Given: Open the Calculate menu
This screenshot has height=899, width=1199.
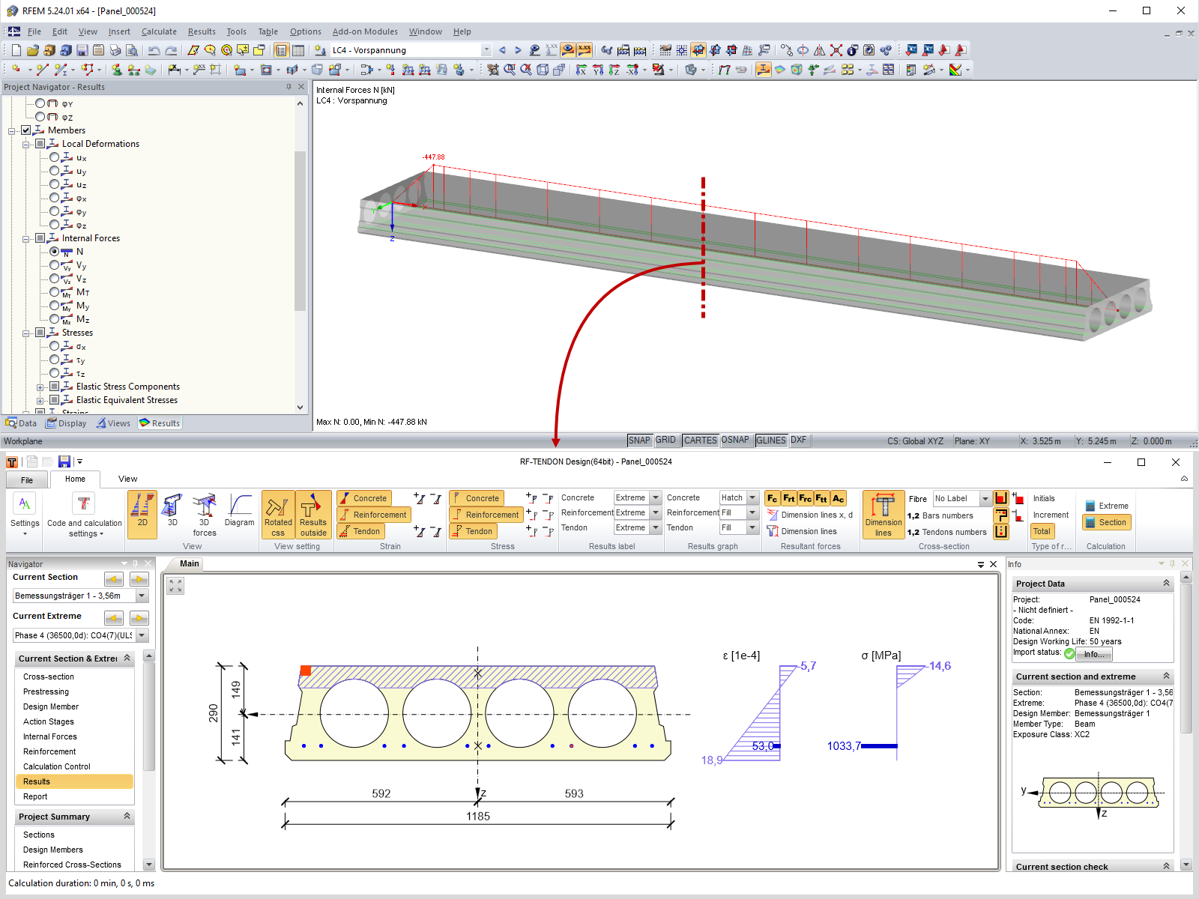Looking at the screenshot, I should (x=159, y=31).
